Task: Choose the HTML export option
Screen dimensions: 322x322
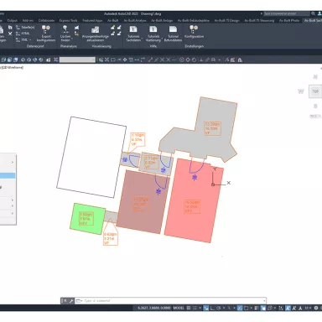Action: click(x=23, y=34)
